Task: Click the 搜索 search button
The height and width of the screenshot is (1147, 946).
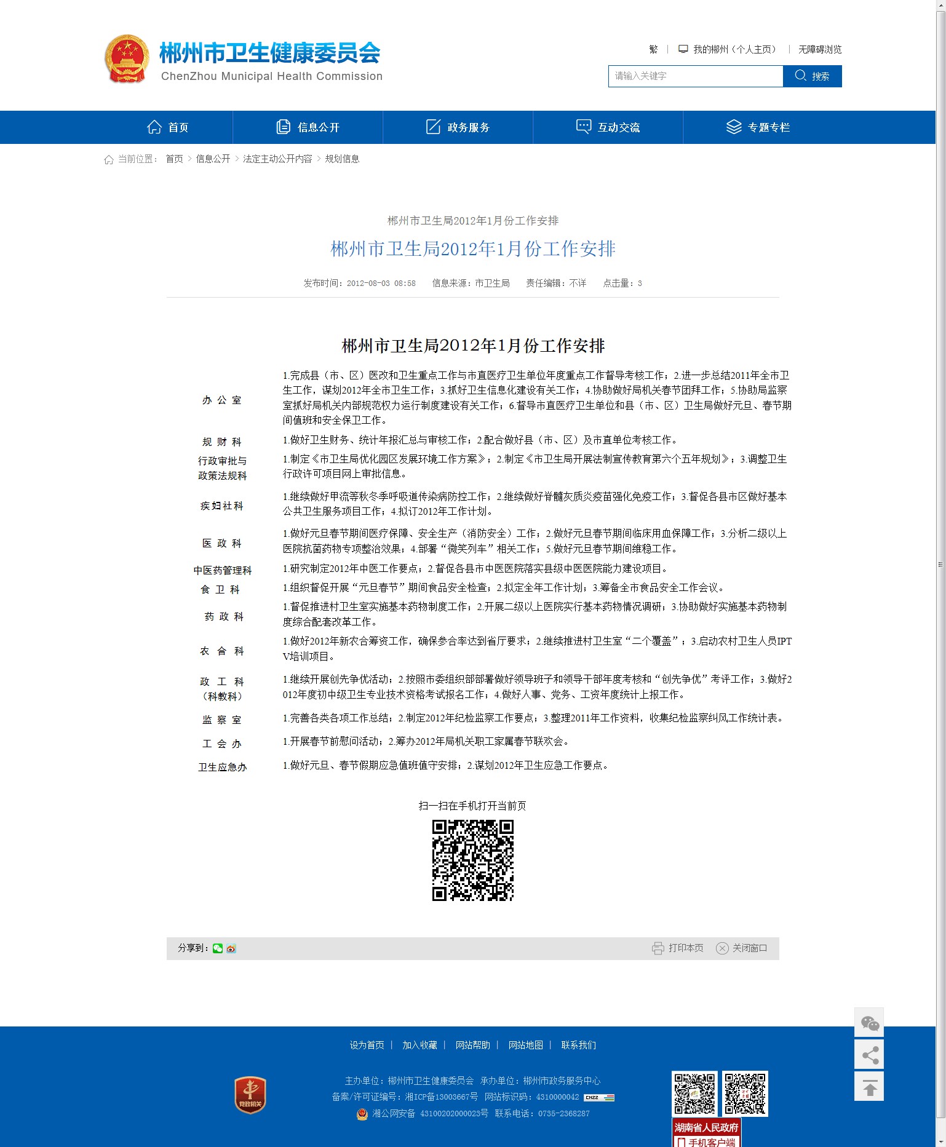Action: point(813,76)
